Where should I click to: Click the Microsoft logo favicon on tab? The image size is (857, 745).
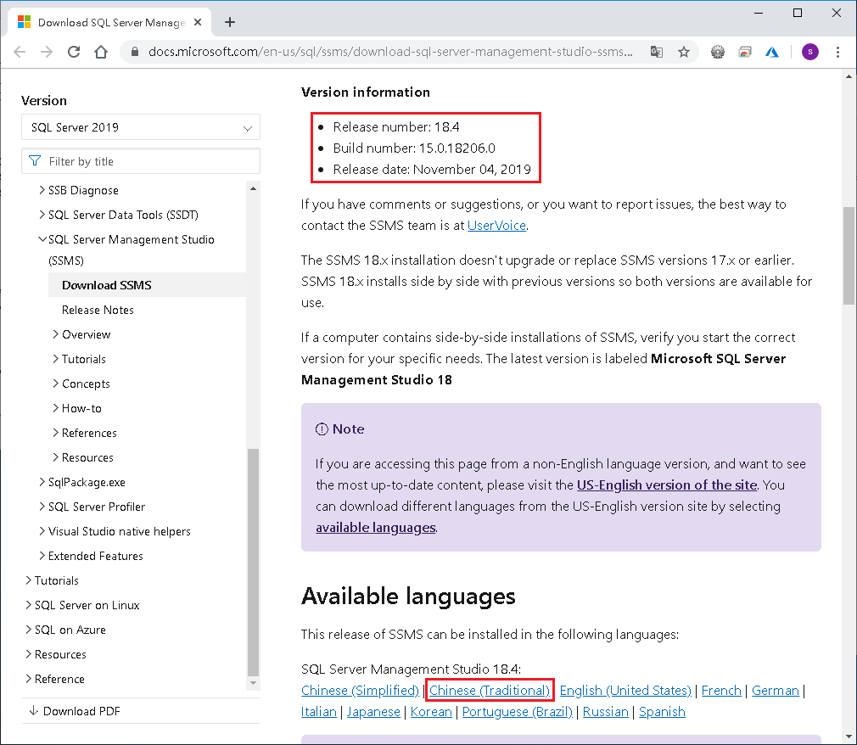(24, 22)
